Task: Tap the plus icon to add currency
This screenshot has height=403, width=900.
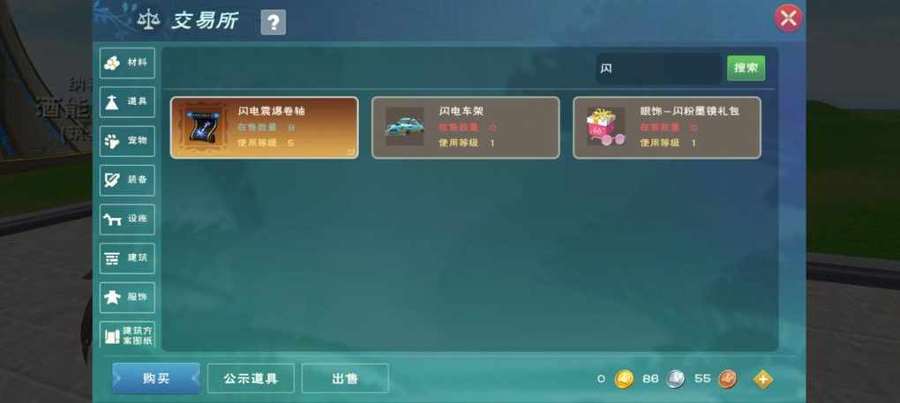Action: pyautogui.click(x=763, y=379)
